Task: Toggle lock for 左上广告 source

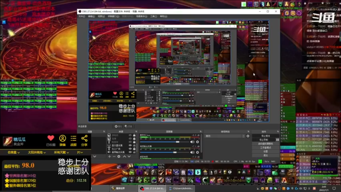Action: pos(134,148)
